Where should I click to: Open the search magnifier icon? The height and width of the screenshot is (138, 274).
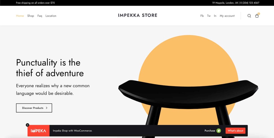pos(249,16)
